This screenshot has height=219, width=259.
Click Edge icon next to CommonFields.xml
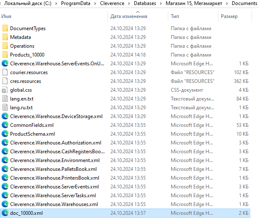tap(5, 125)
